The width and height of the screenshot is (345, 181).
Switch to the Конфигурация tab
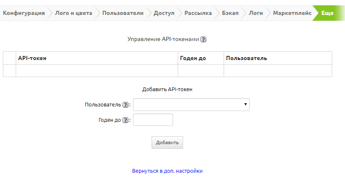coord(24,13)
